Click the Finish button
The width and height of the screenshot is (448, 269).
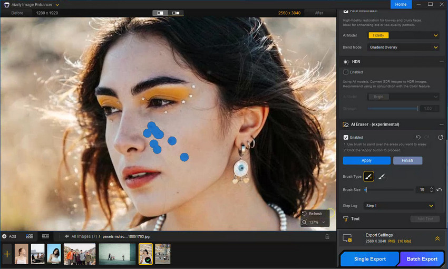(407, 161)
